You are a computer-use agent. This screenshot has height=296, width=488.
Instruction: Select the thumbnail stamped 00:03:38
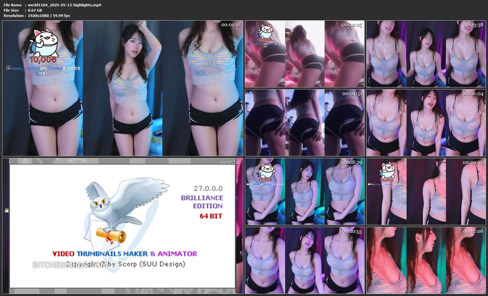[x=426, y=54]
